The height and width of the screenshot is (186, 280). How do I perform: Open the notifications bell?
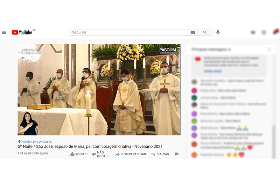[x=275, y=32]
